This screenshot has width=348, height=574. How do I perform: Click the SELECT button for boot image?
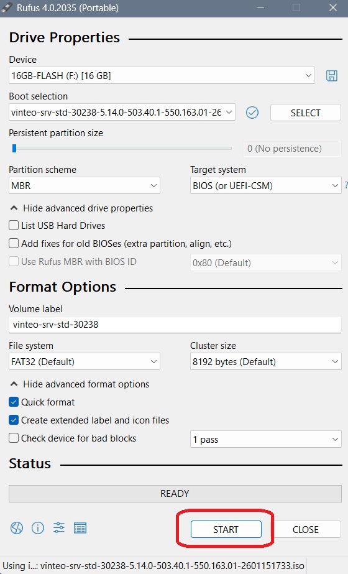point(306,113)
